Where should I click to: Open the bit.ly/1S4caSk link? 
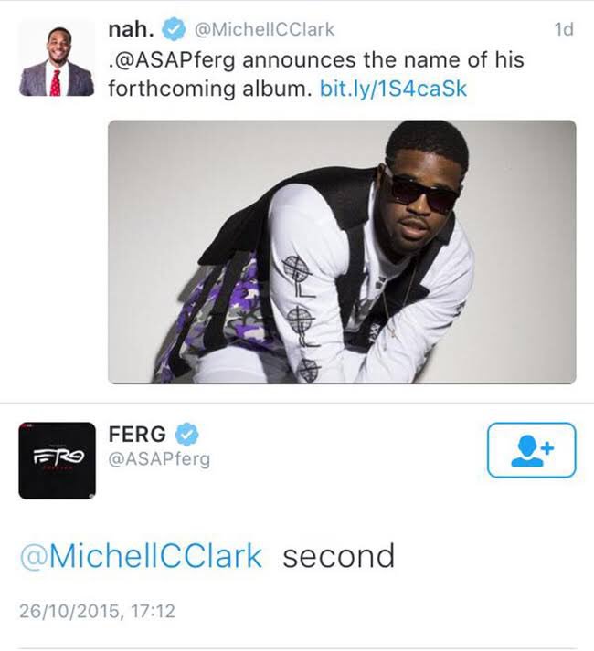[x=393, y=89]
